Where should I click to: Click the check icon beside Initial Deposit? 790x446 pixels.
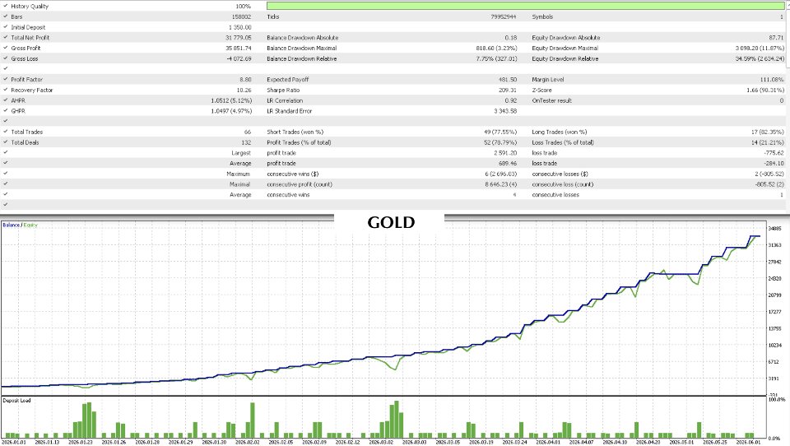[5, 27]
